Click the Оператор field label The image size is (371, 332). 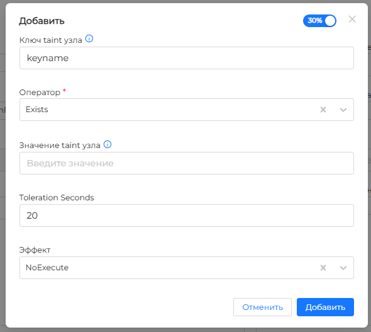[40, 92]
